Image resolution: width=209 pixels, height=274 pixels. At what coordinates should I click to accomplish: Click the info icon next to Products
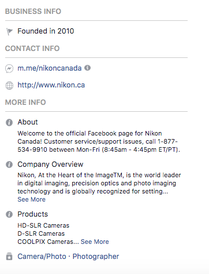(9, 214)
